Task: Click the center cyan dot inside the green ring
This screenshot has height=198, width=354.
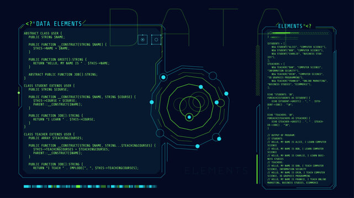Action: click(x=189, y=117)
